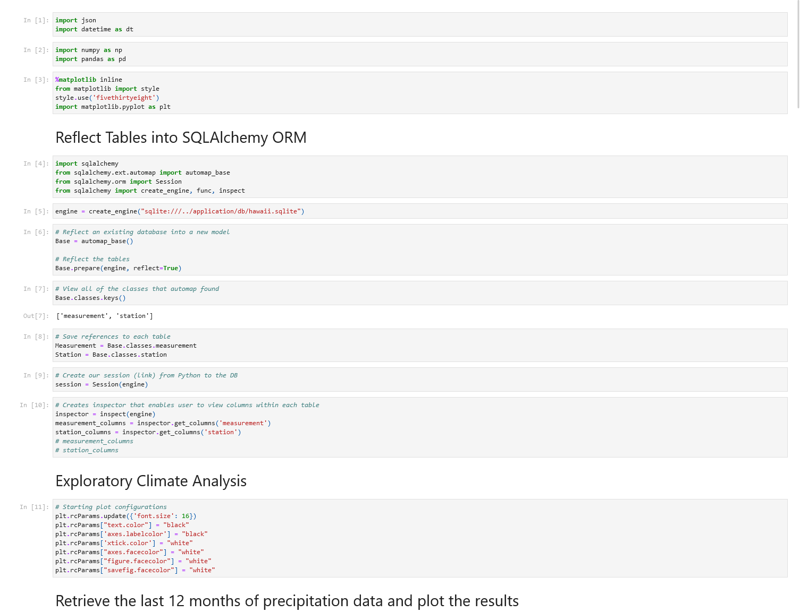Click the 'In [2]:' cell prompt
Image resolution: width=800 pixels, height=612 pixels.
point(36,50)
